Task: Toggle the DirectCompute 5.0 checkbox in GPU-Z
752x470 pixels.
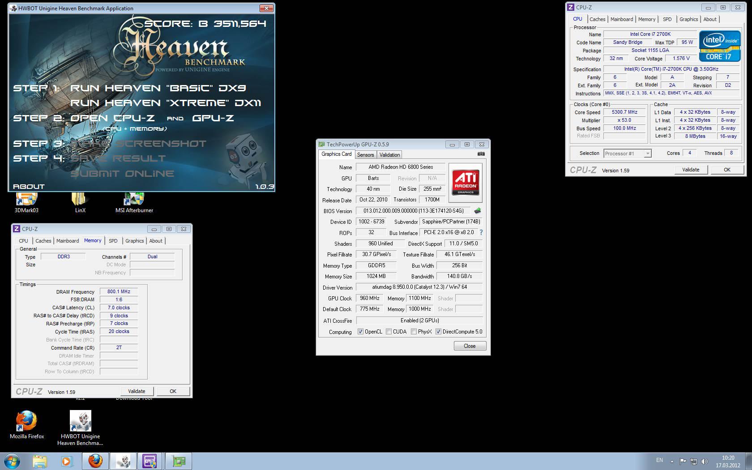Action: (x=438, y=332)
